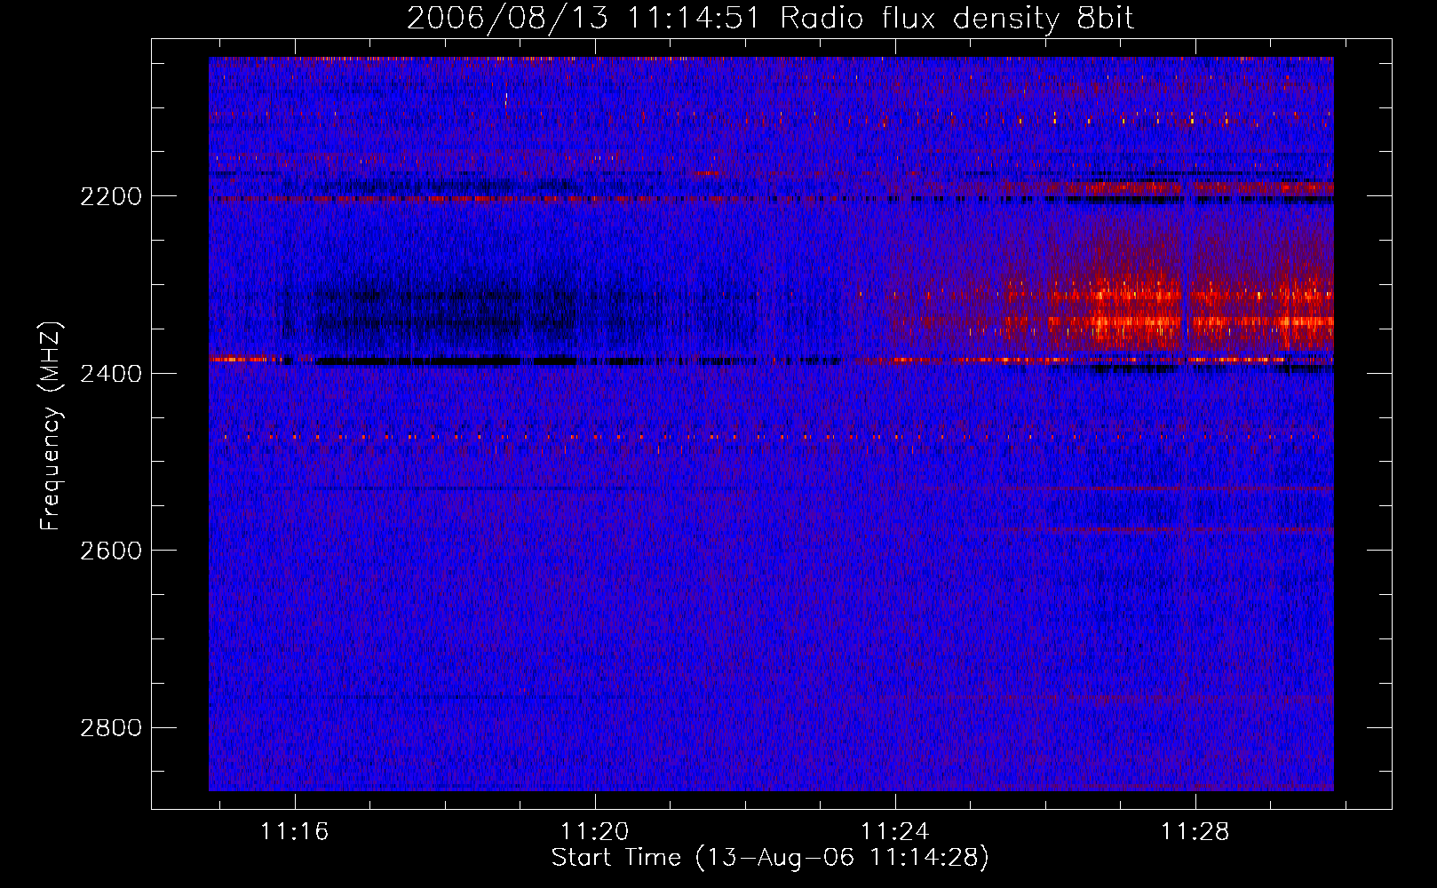
Task: Select the 2200 frequency tick label
Action: (x=111, y=196)
